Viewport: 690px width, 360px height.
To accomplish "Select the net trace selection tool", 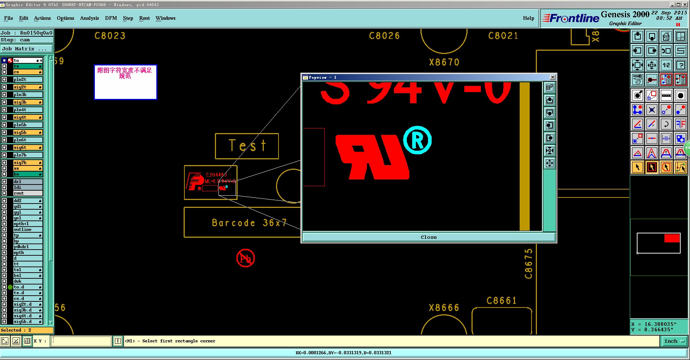I will pyautogui.click(x=681, y=167).
